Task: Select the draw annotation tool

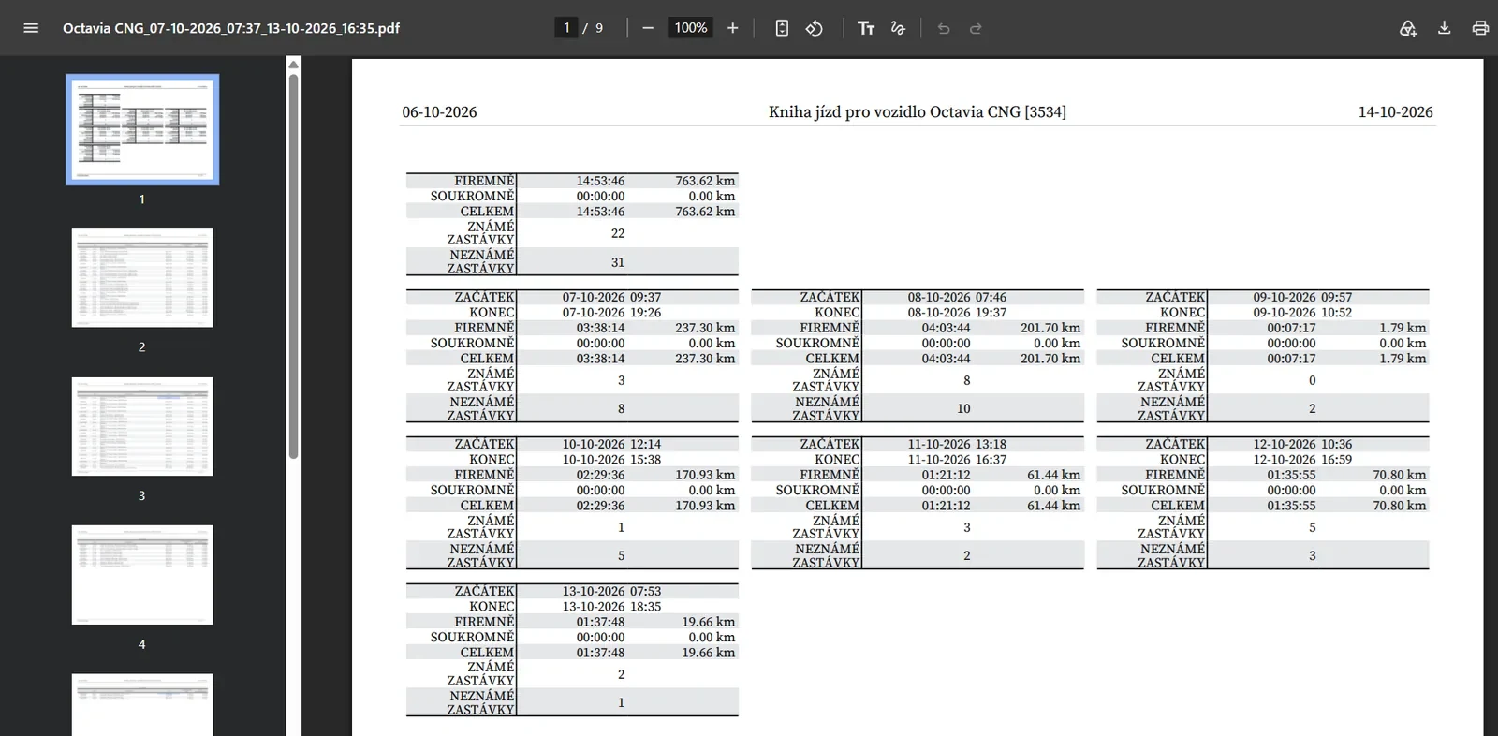Action: point(898,28)
